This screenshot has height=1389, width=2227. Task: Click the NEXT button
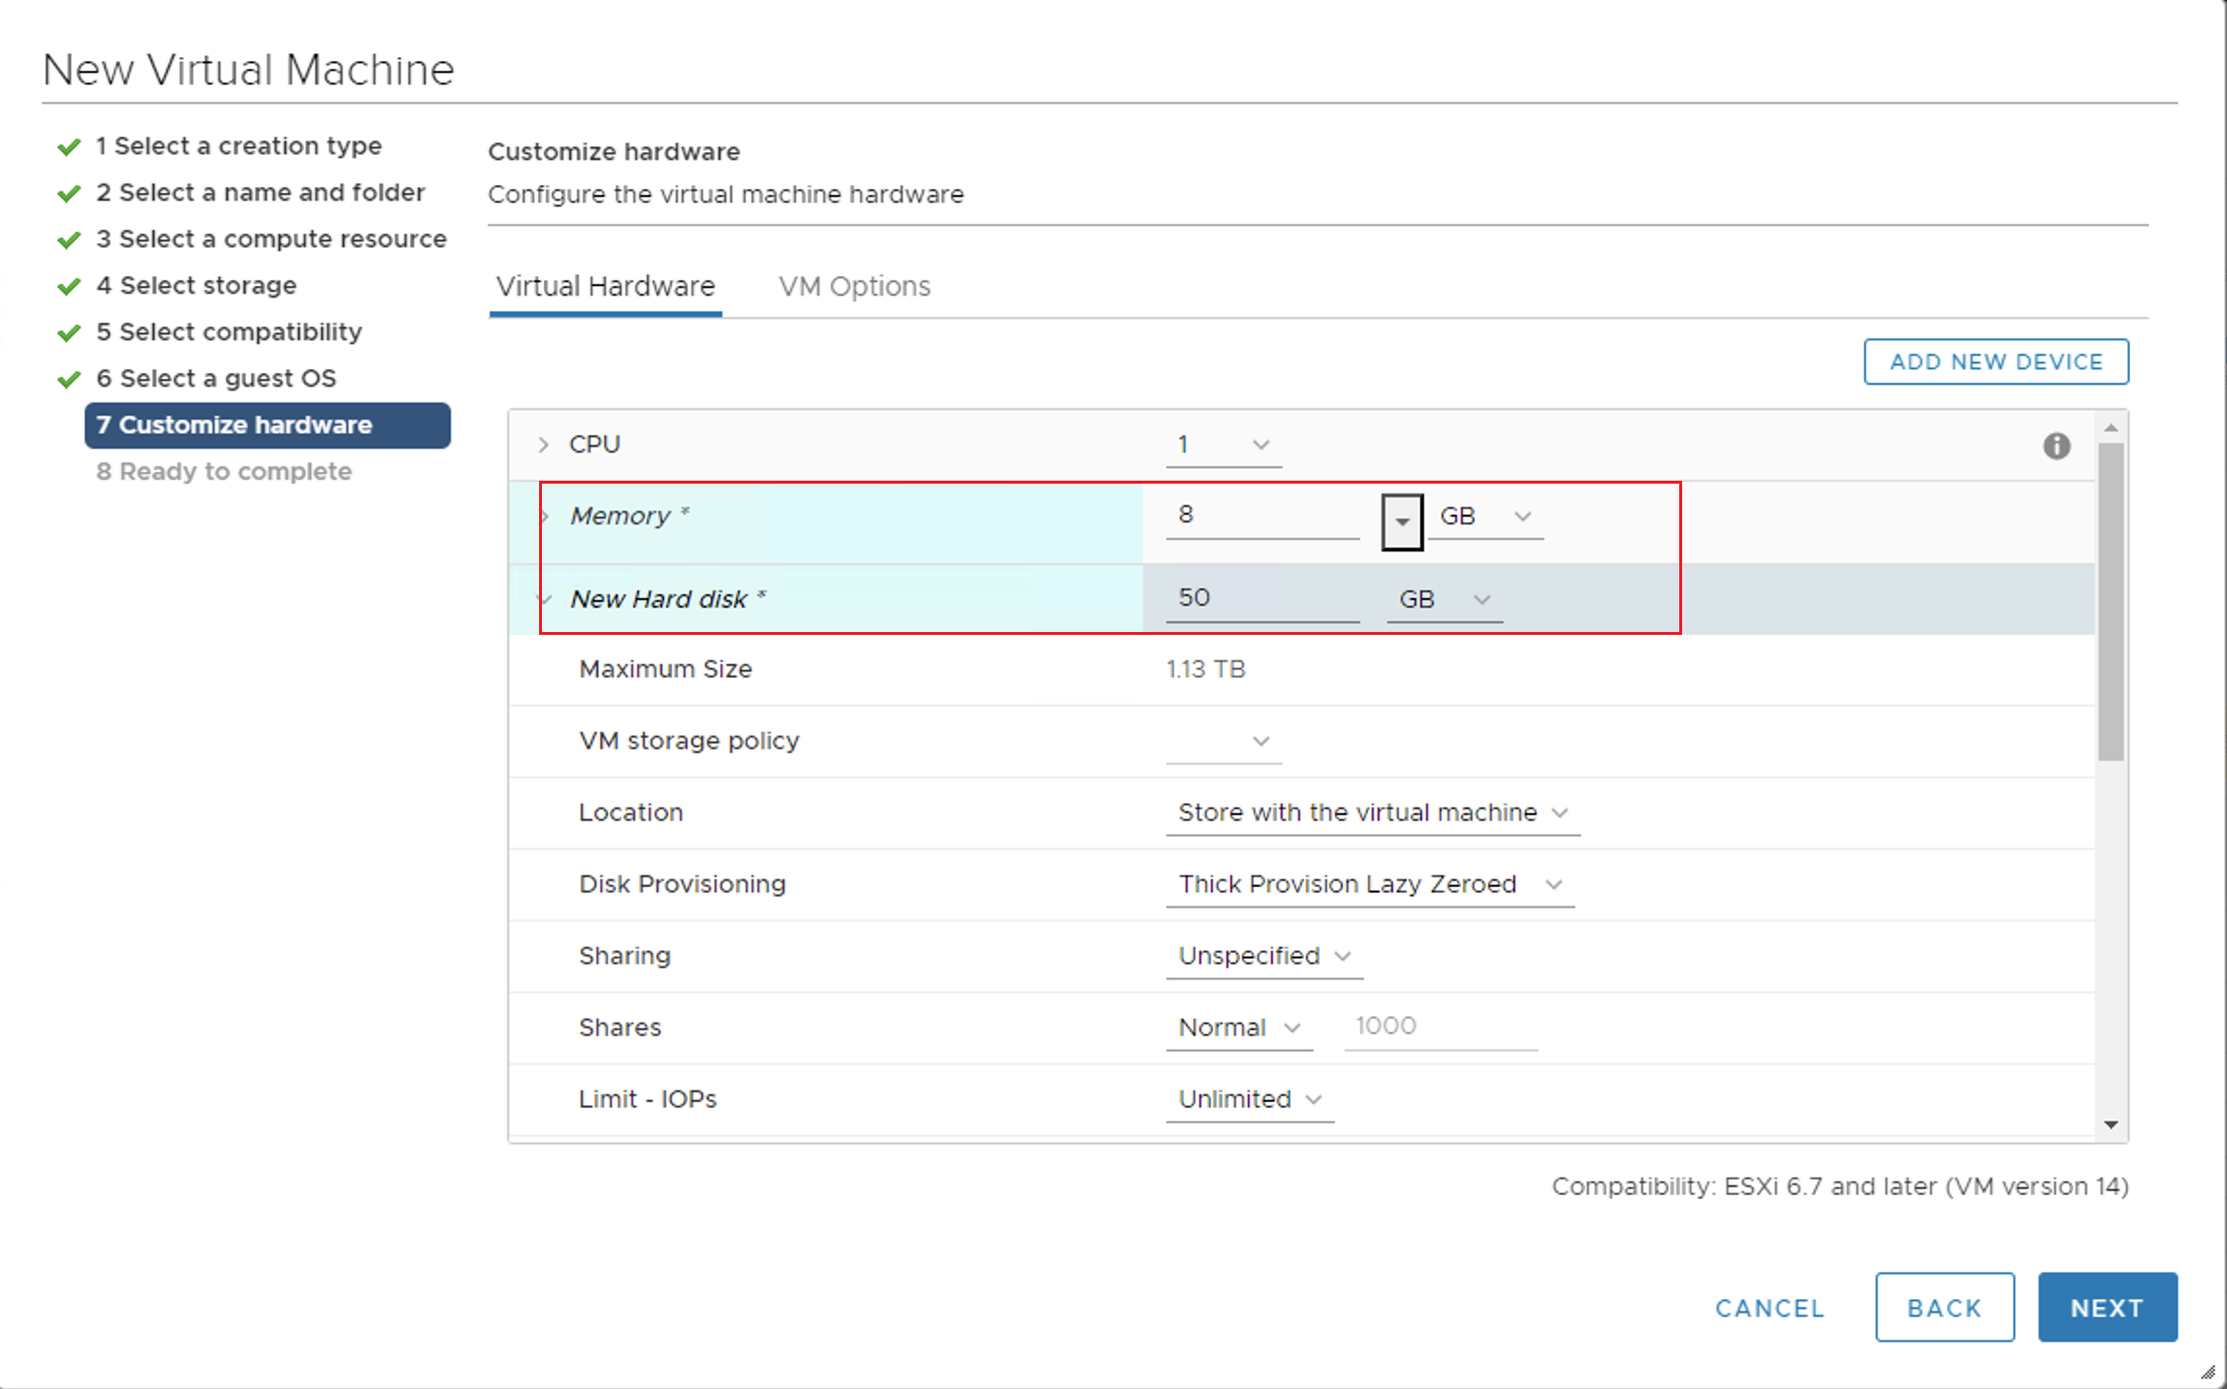pyautogui.click(x=2107, y=1308)
